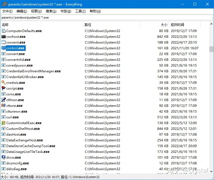Click the convertvhd.exe file icon
This screenshot has width=214, height=180.
coord(4,59)
